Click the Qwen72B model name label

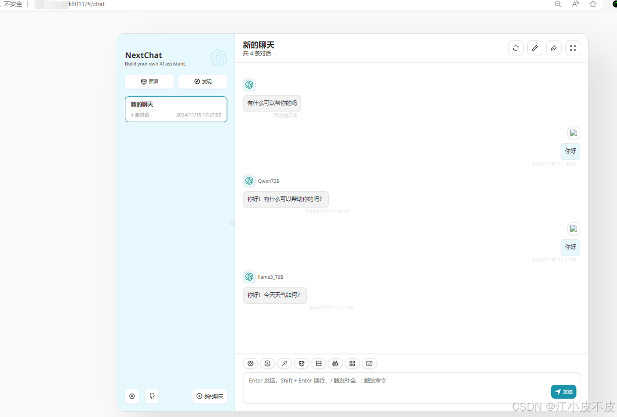268,181
